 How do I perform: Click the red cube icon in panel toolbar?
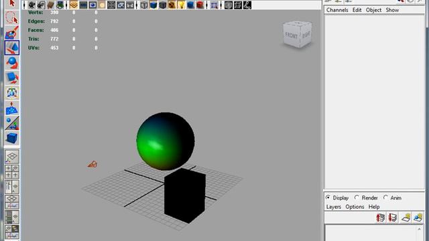pyautogui.click(x=200, y=5)
